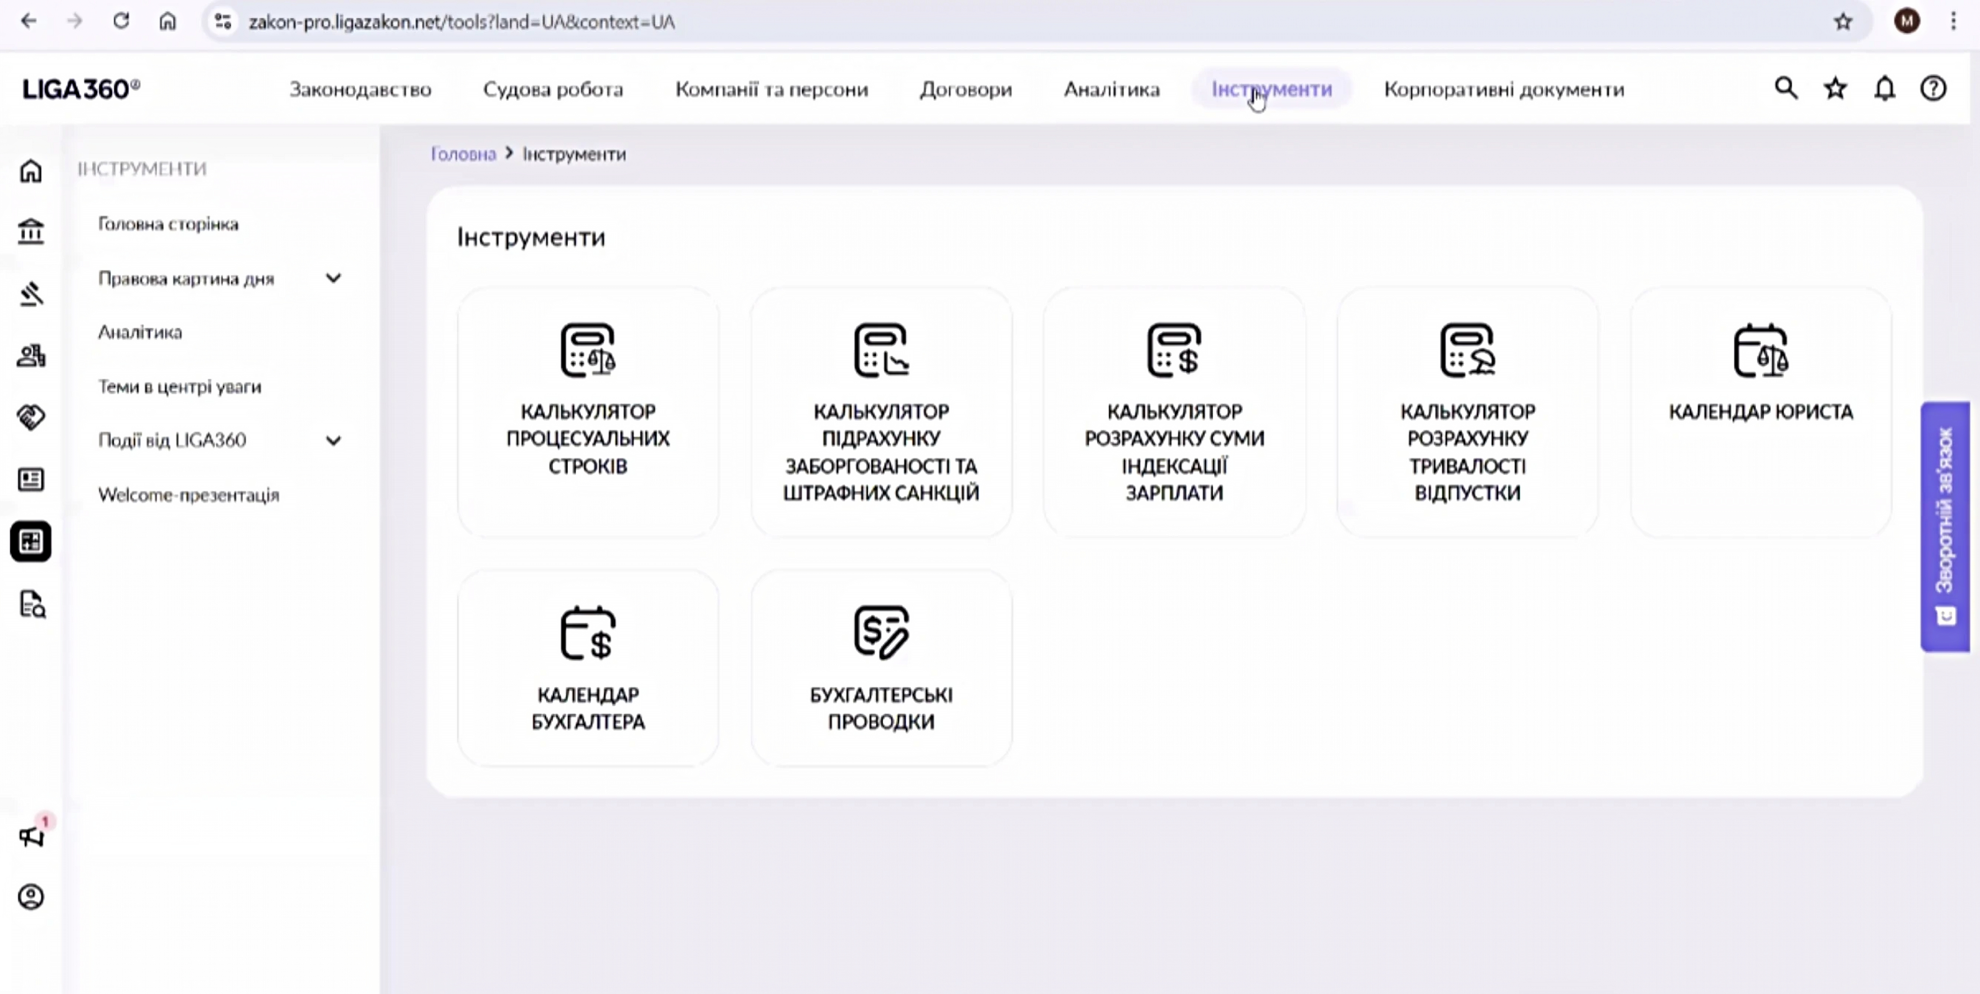Expand Правова картина дня submenu
Image resolution: width=1980 pixels, height=994 pixels.
tap(333, 278)
